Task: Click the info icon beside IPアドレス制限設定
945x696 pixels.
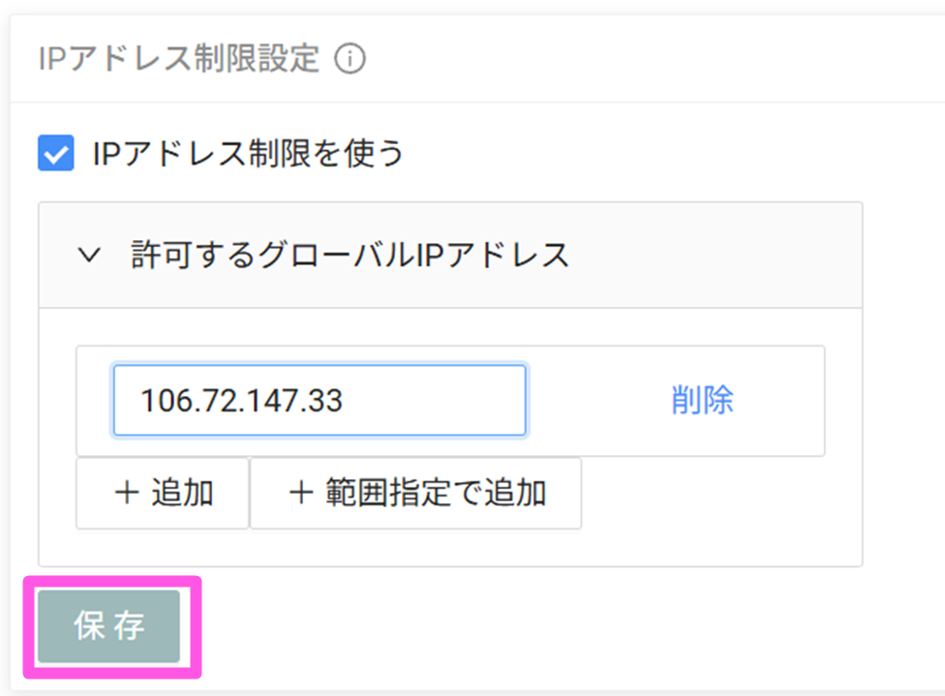Action: pos(350,60)
